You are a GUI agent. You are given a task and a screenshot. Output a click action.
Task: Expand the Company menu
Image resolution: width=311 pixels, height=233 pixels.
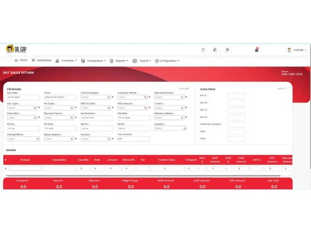pyautogui.click(x=66, y=61)
